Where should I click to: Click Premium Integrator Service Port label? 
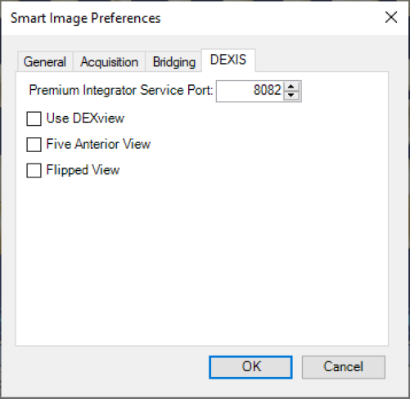[x=121, y=90]
